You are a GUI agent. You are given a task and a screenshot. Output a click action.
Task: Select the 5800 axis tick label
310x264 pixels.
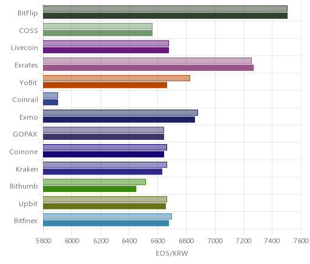pos(44,241)
